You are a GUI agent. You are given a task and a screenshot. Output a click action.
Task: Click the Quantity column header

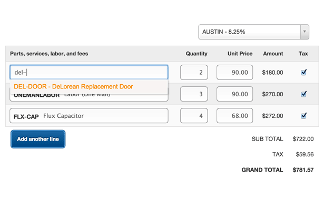197,54
